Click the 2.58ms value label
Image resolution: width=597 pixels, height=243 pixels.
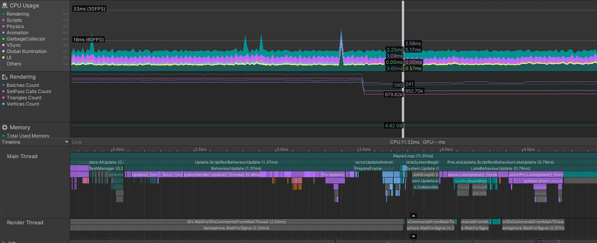(413, 44)
